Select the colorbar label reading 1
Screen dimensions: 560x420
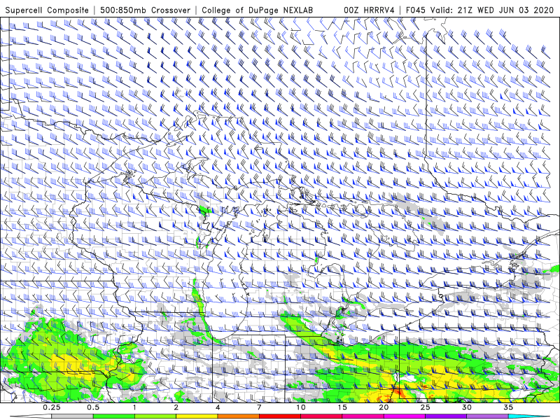(x=134, y=407)
